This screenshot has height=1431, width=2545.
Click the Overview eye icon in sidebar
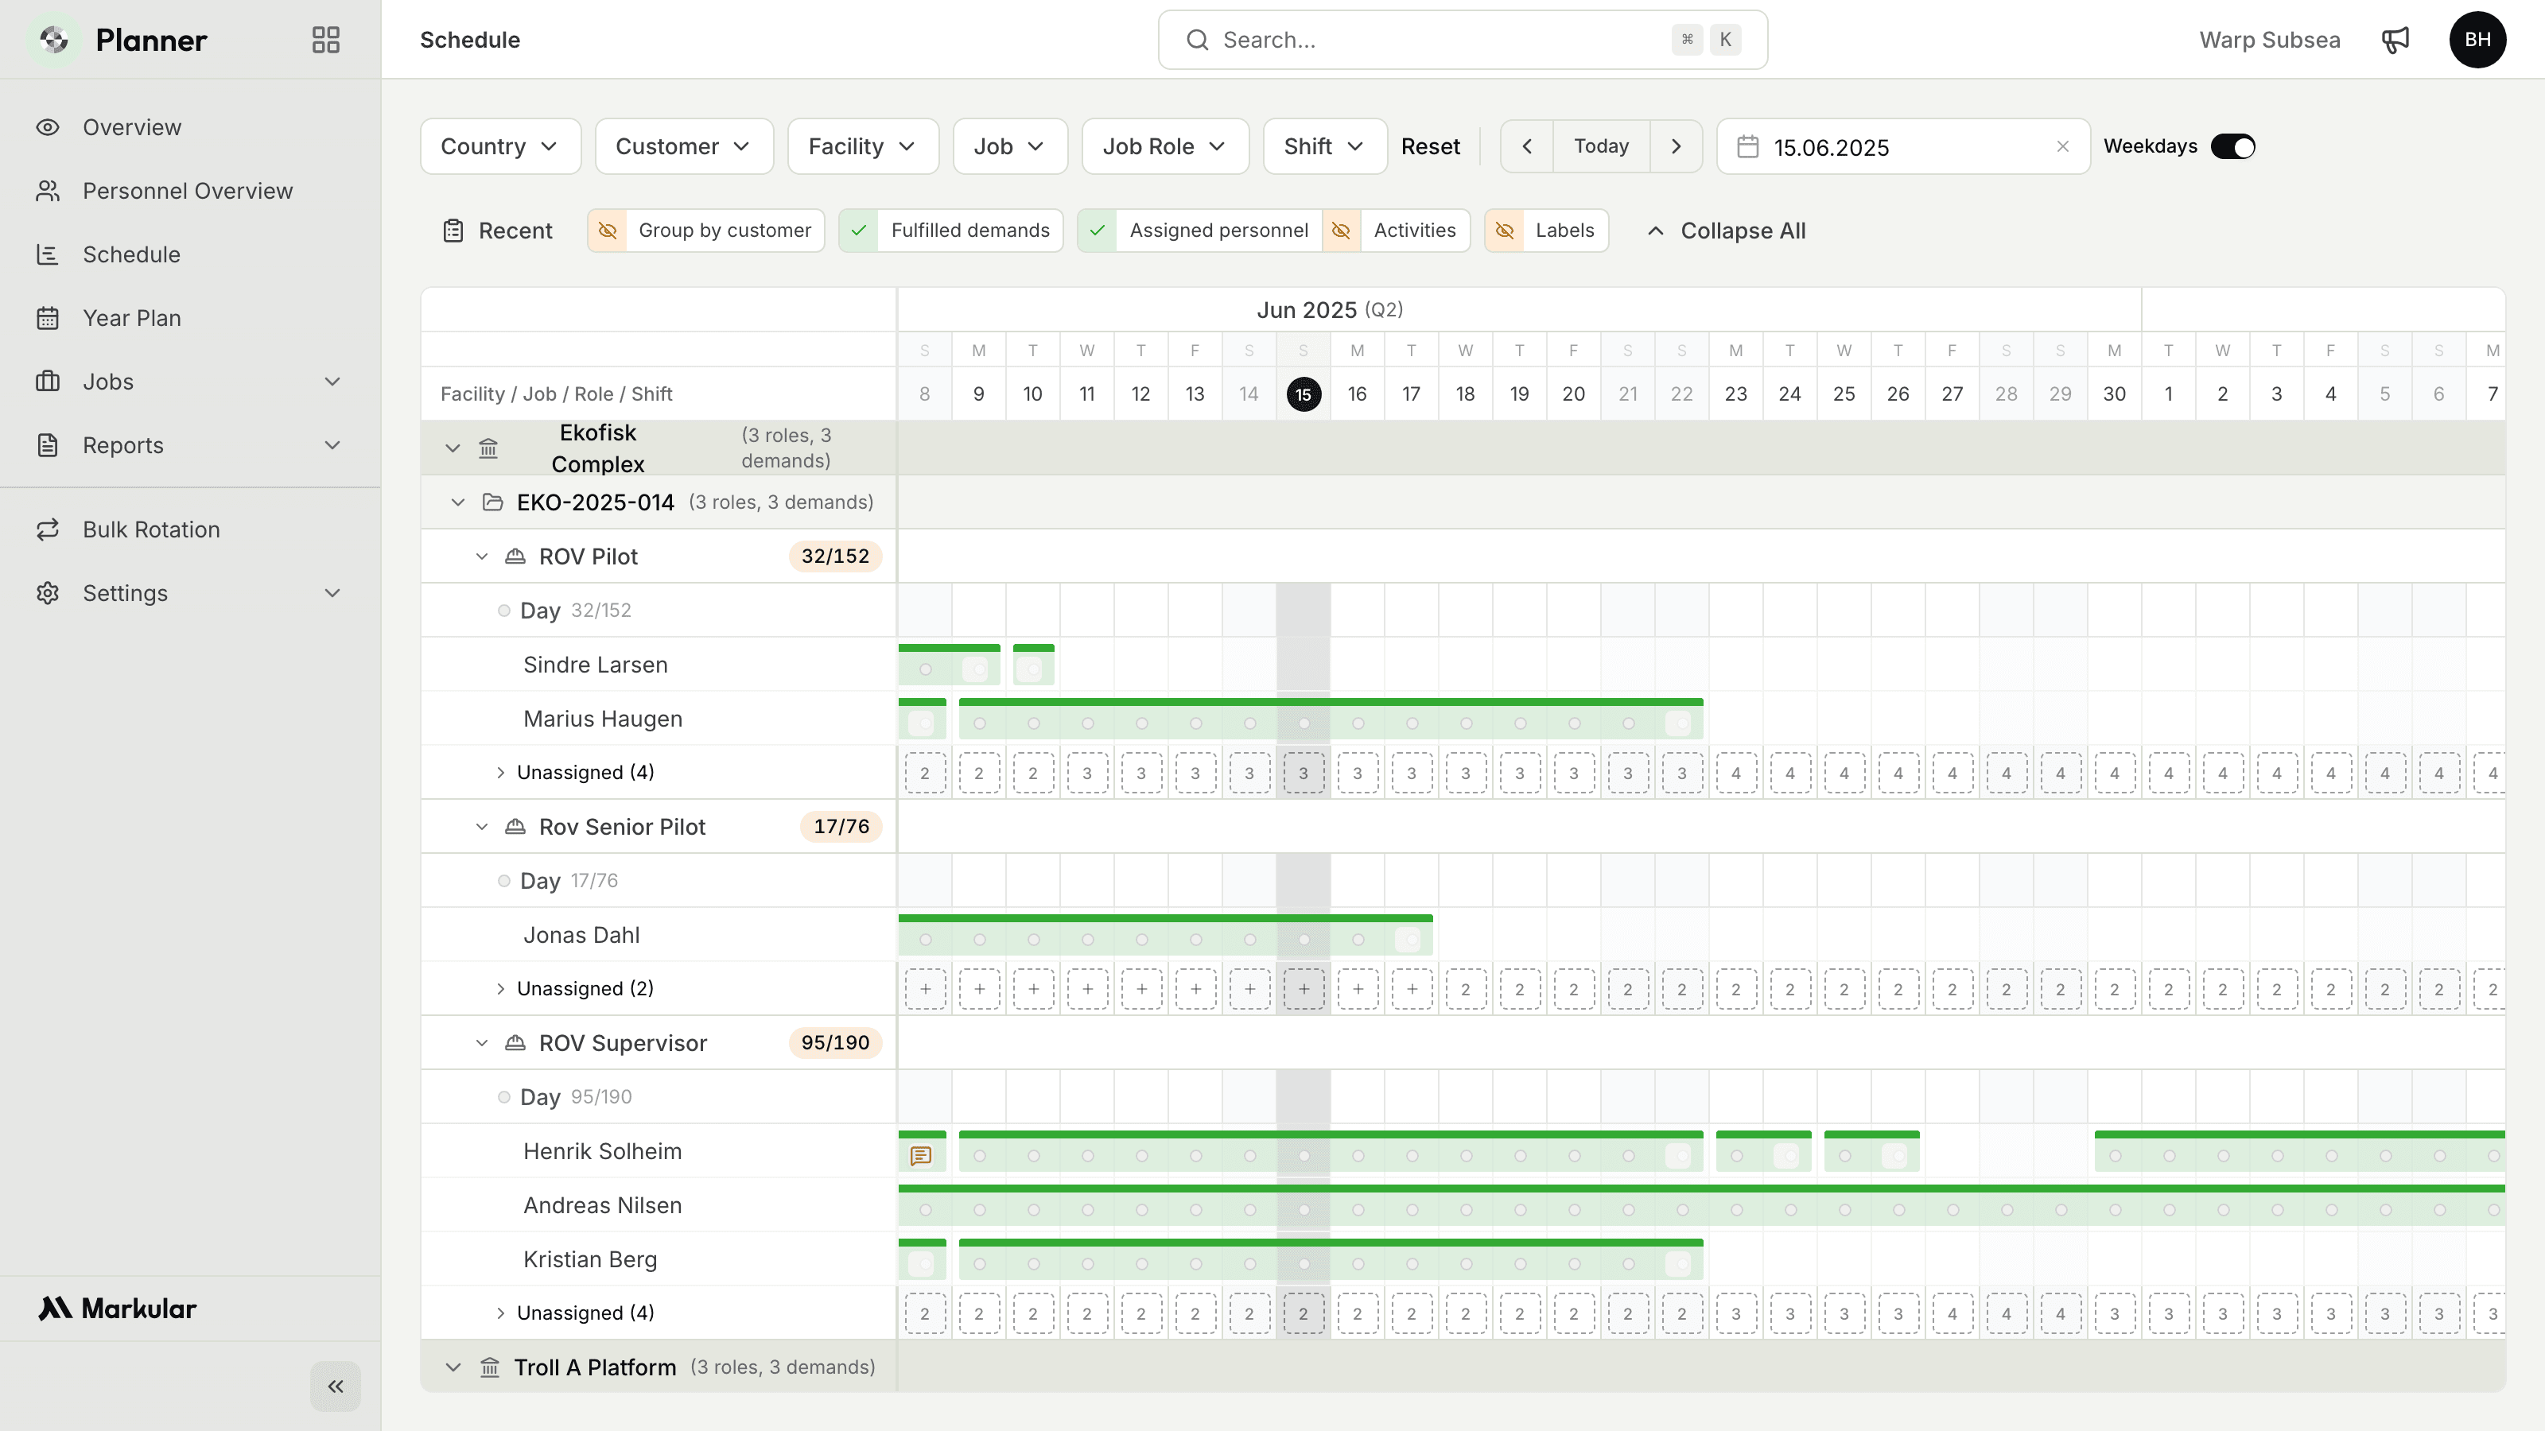(48, 127)
